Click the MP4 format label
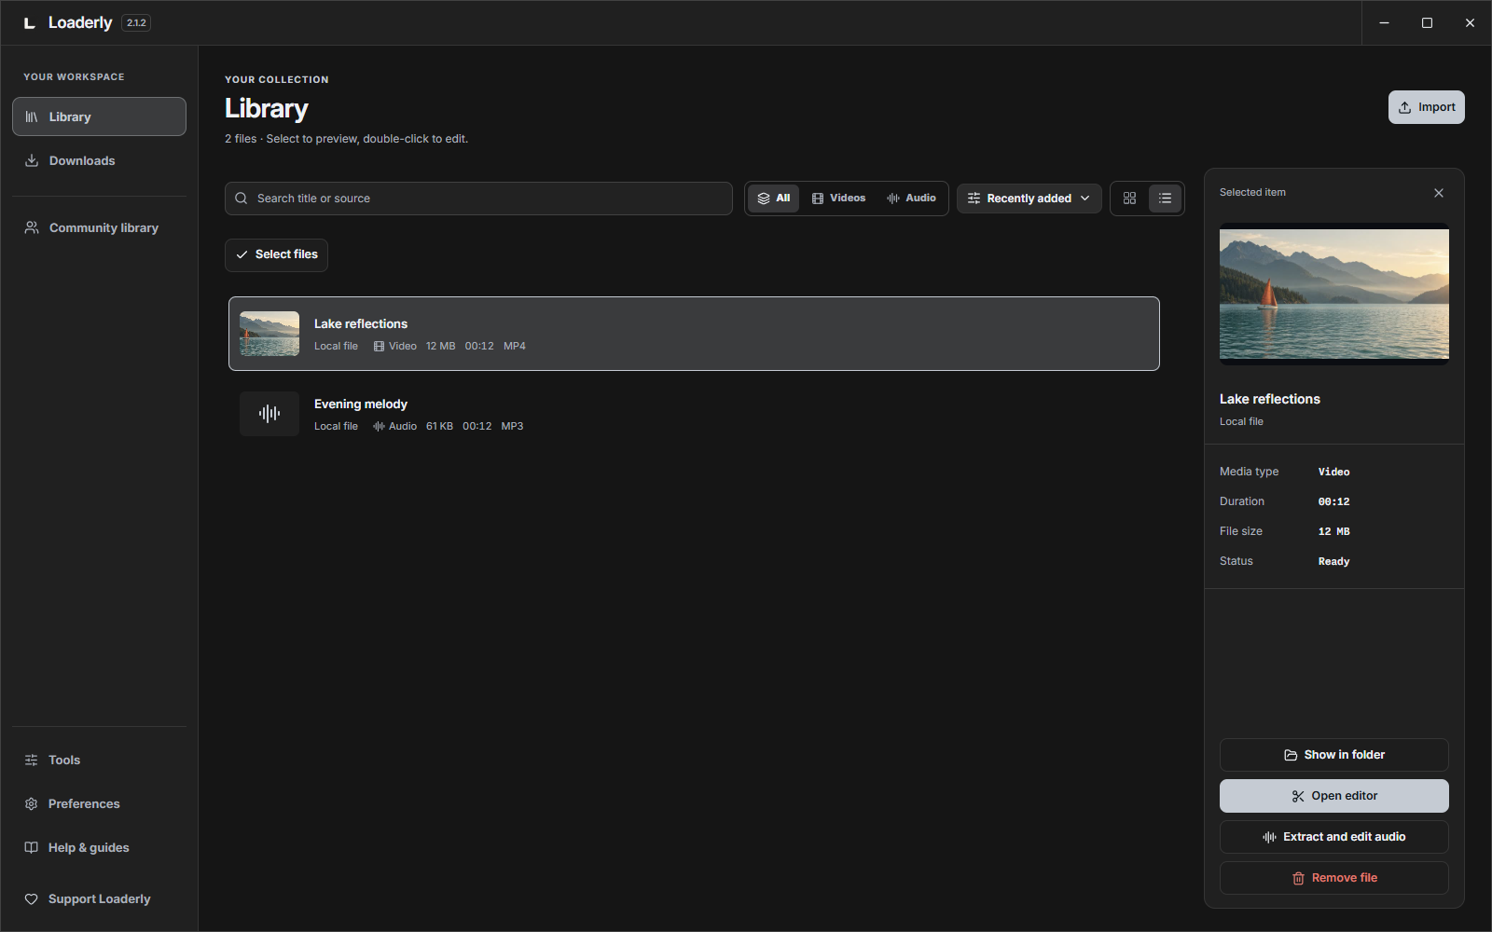The image size is (1492, 932). coord(515,346)
